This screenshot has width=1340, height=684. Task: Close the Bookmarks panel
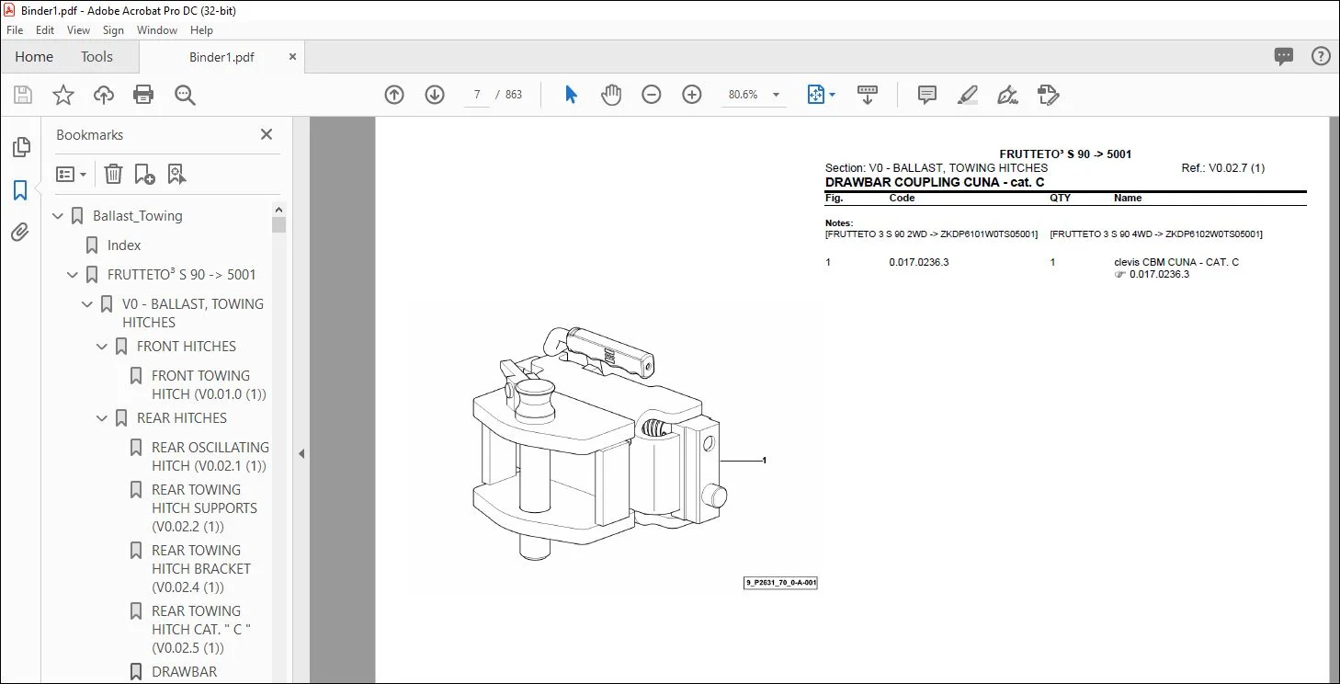pyautogui.click(x=267, y=134)
